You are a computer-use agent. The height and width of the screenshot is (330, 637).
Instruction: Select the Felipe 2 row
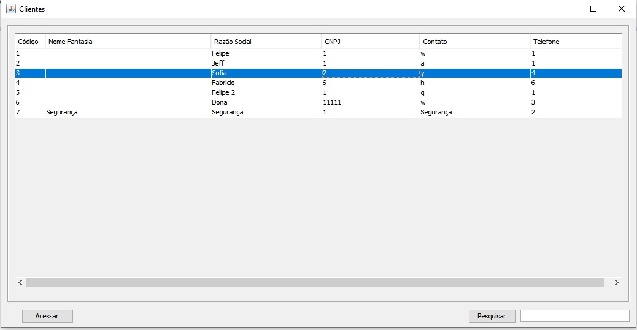pyautogui.click(x=318, y=92)
